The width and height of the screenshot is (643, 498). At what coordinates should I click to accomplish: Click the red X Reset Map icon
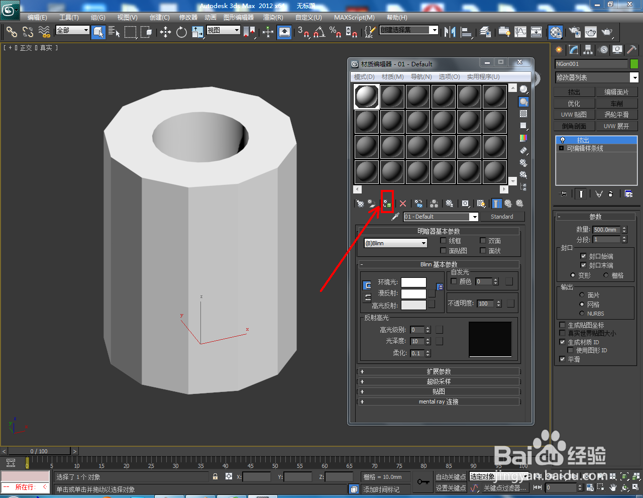(x=402, y=203)
